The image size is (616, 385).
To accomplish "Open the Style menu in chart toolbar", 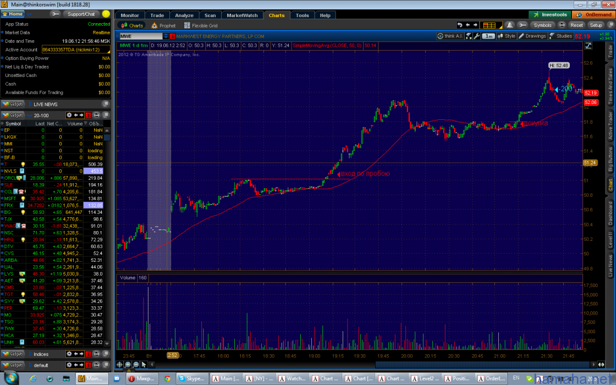I will click(506, 36).
